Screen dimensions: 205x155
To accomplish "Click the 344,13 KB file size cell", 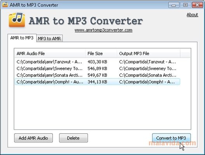I will pos(97,82).
